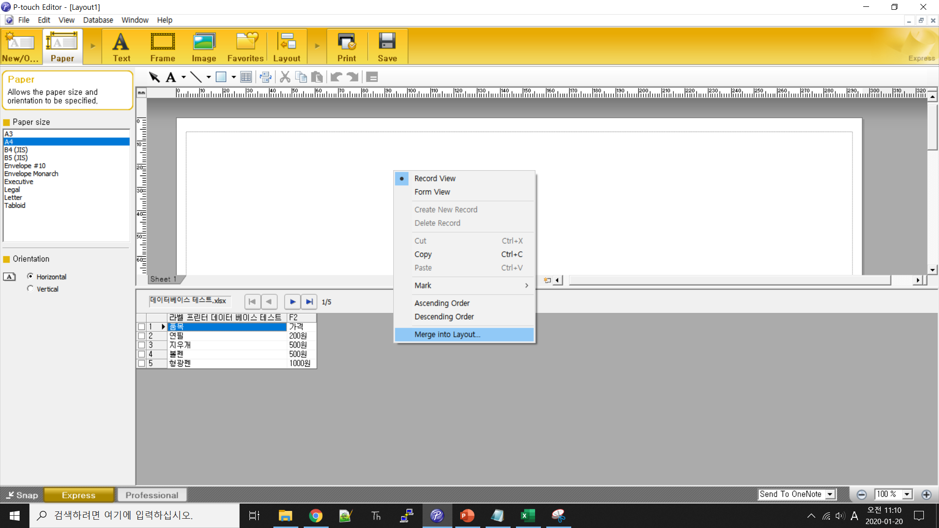Click the Cut scissors icon
Viewport: 939px width, 528px height.
[285, 77]
